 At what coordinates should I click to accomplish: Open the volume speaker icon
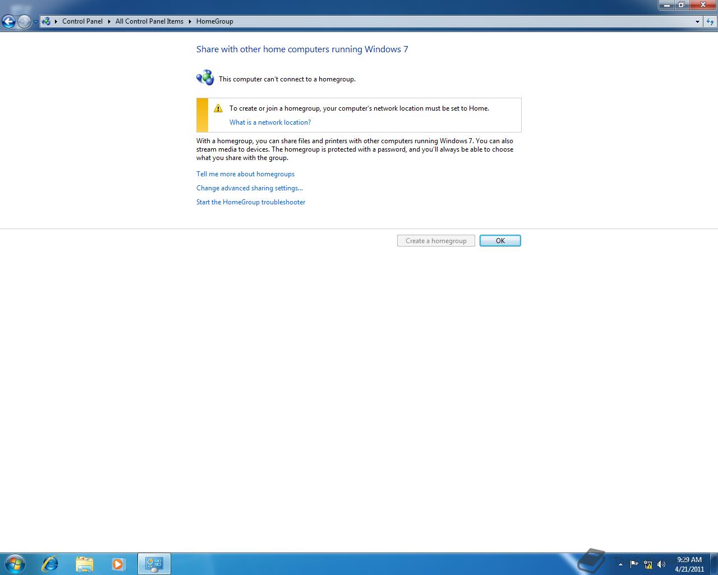(661, 564)
